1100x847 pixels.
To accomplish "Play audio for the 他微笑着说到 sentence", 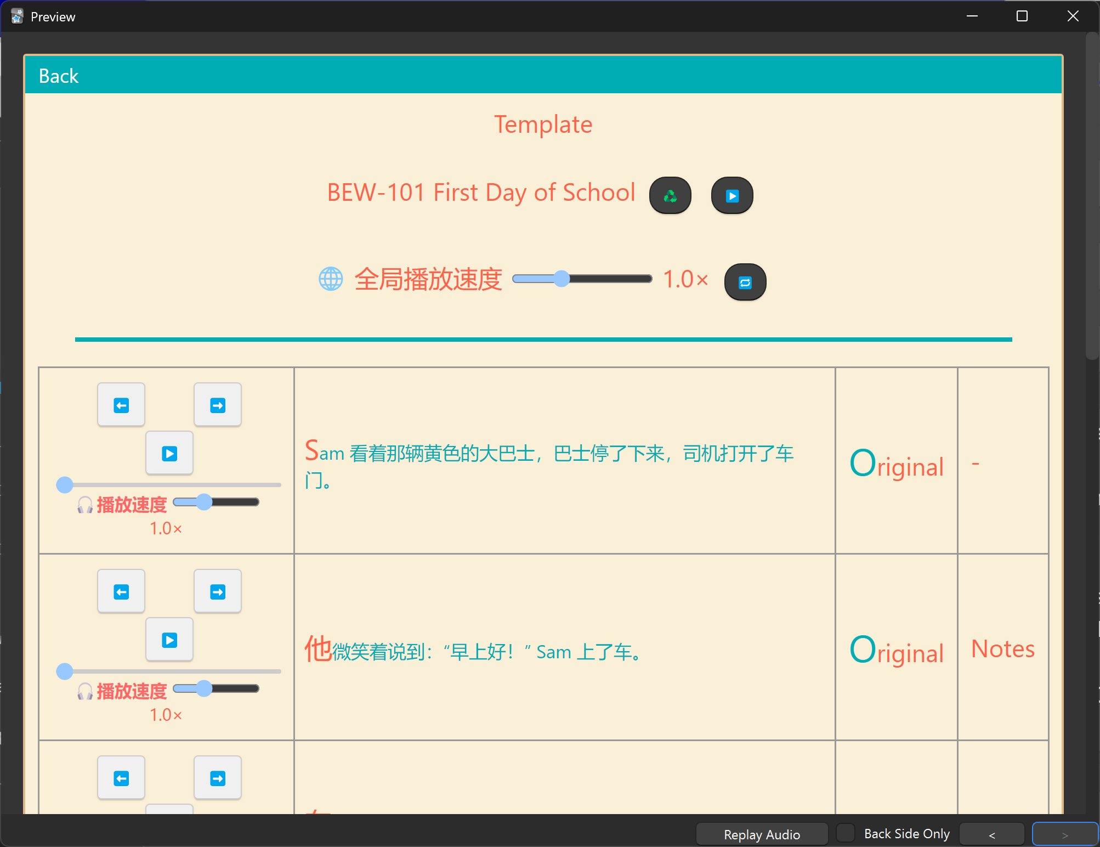I will point(169,640).
